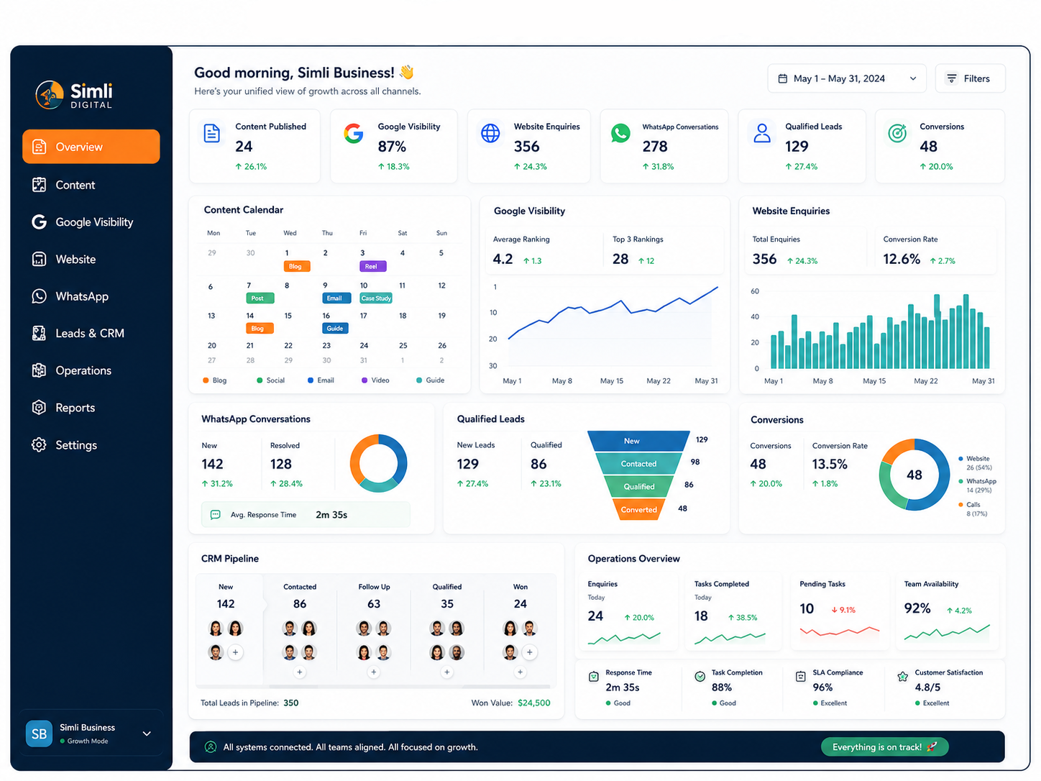The image size is (1041, 781).
Task: Click the Pending Tasks 10 value
Action: point(807,609)
